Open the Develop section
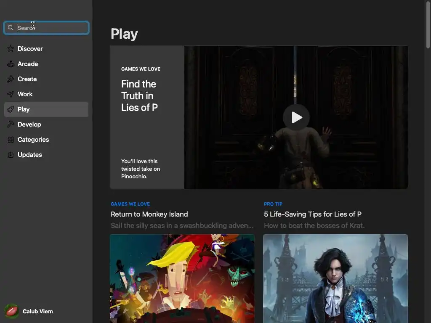Viewport: 431px width, 323px height. tap(46, 124)
